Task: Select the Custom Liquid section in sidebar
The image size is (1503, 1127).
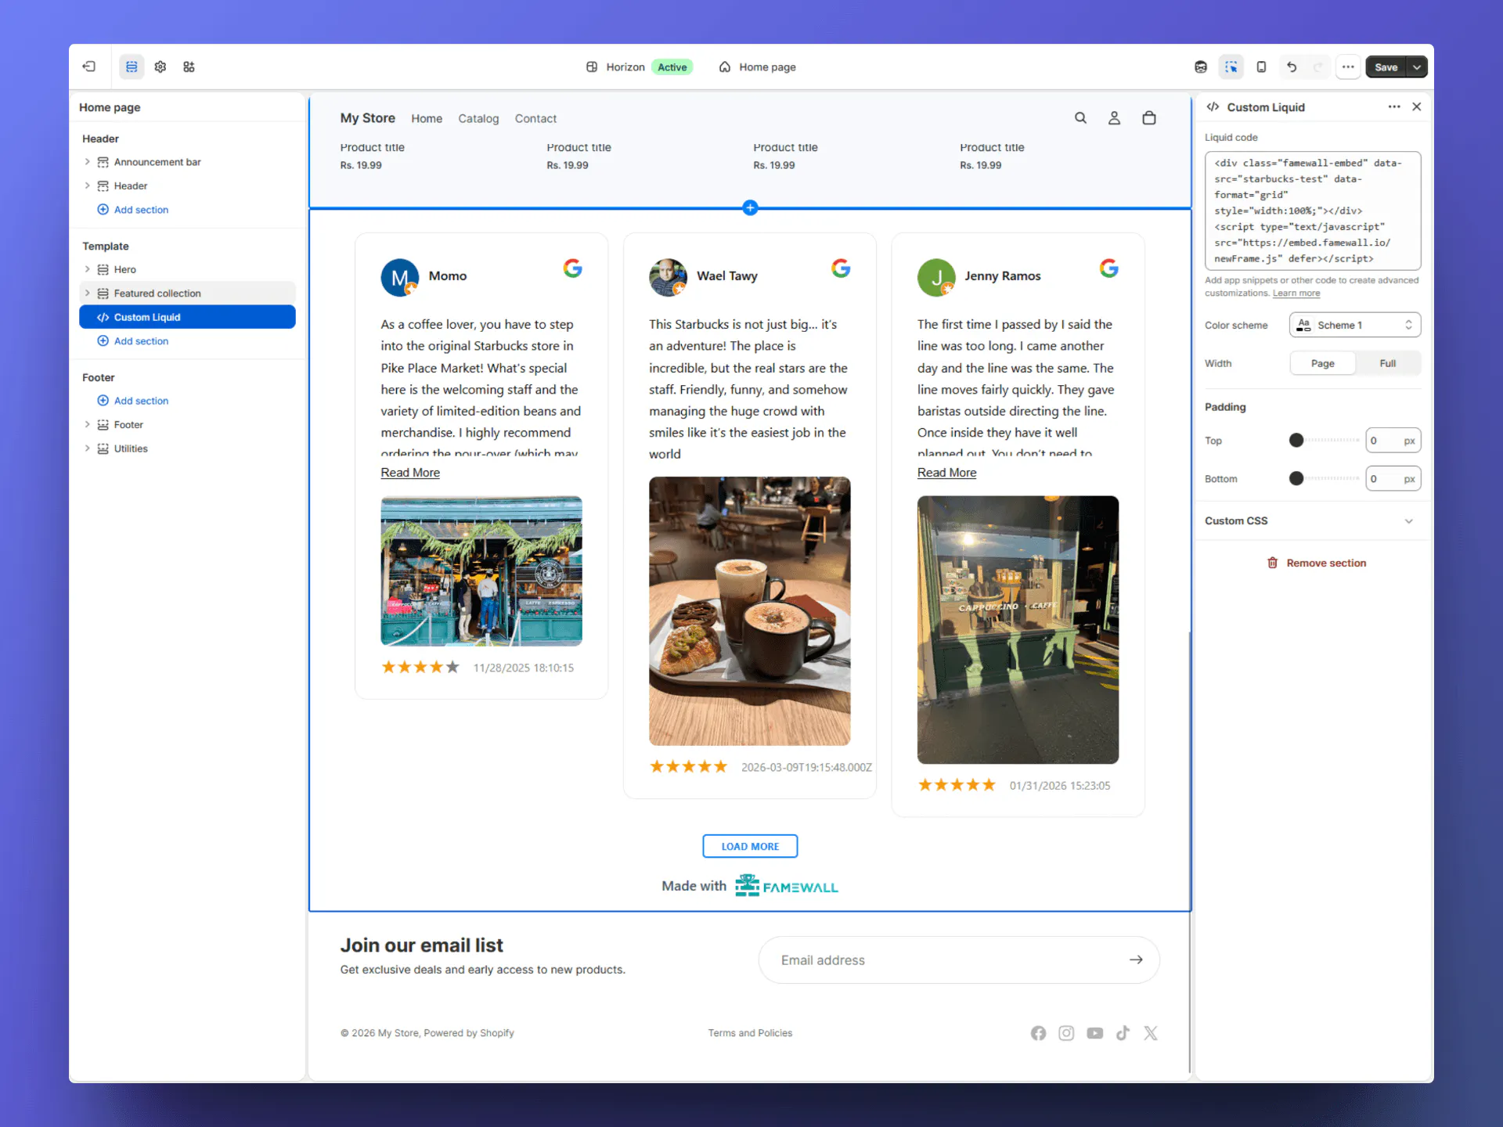Action: click(187, 317)
